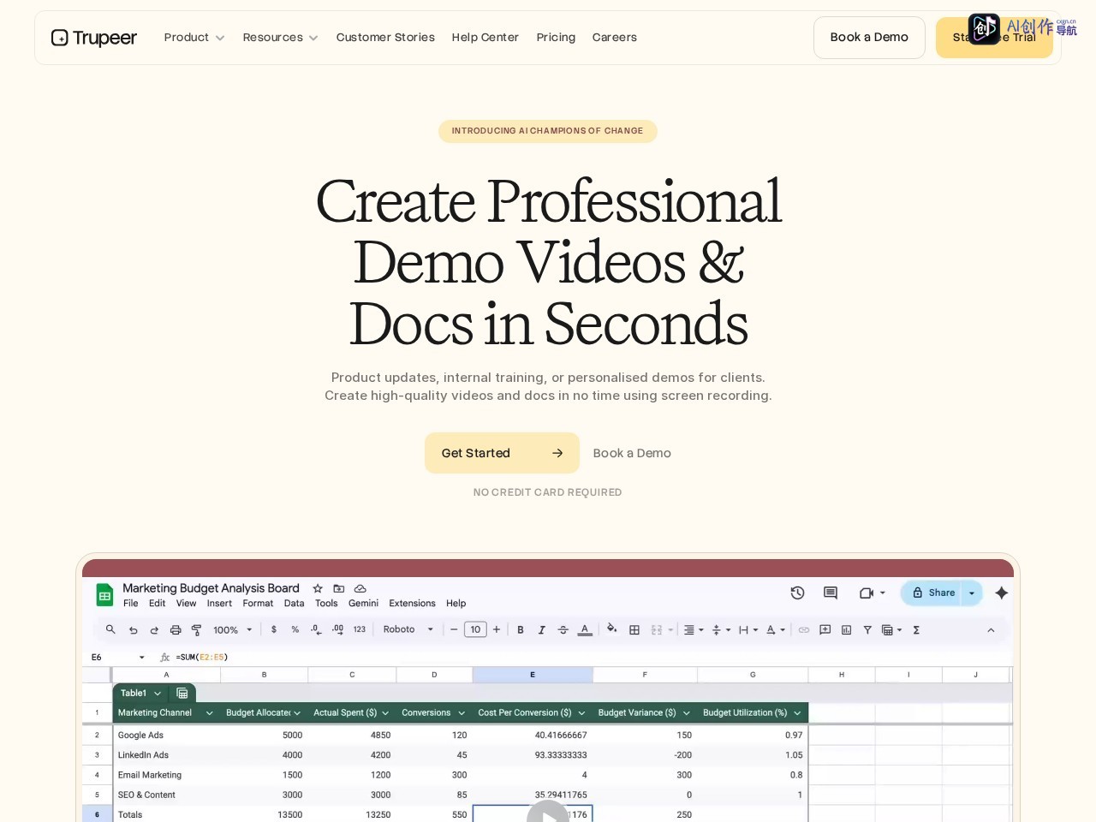Decrease font size with minus button
The width and height of the screenshot is (1096, 822).
(454, 630)
